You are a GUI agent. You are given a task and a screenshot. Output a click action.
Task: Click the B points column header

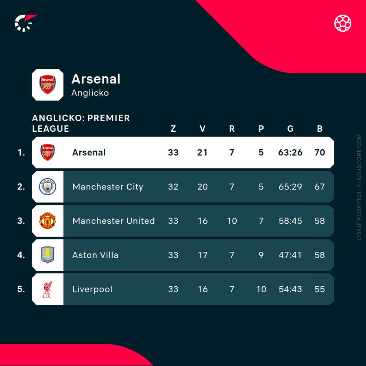point(320,129)
